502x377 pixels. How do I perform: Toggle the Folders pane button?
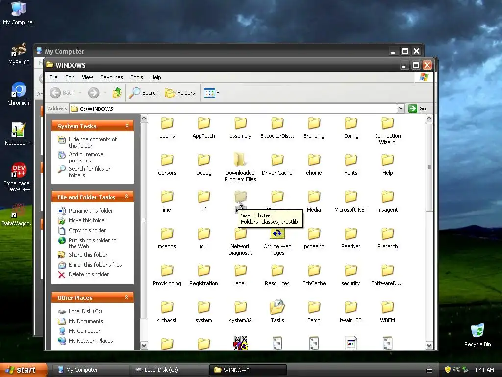tap(180, 93)
